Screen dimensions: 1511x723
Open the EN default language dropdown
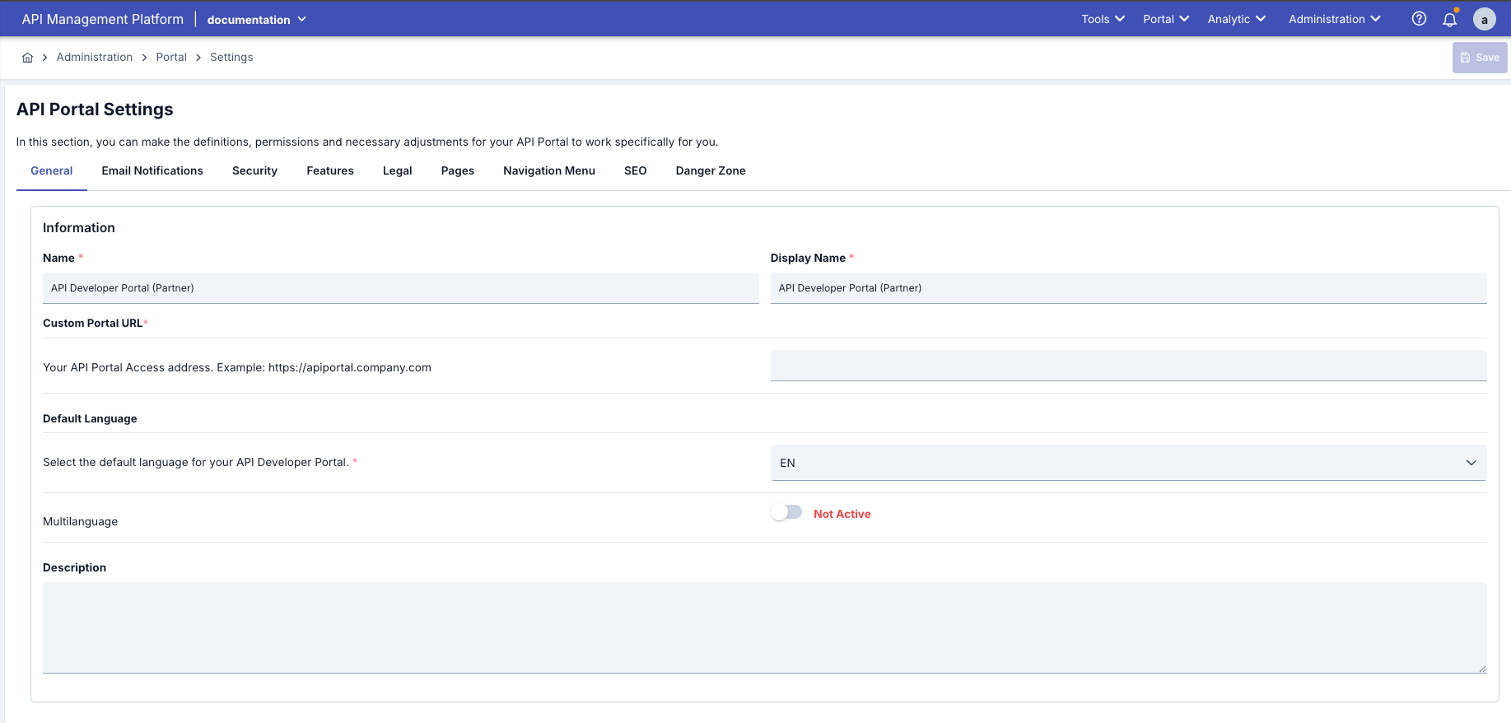1128,463
